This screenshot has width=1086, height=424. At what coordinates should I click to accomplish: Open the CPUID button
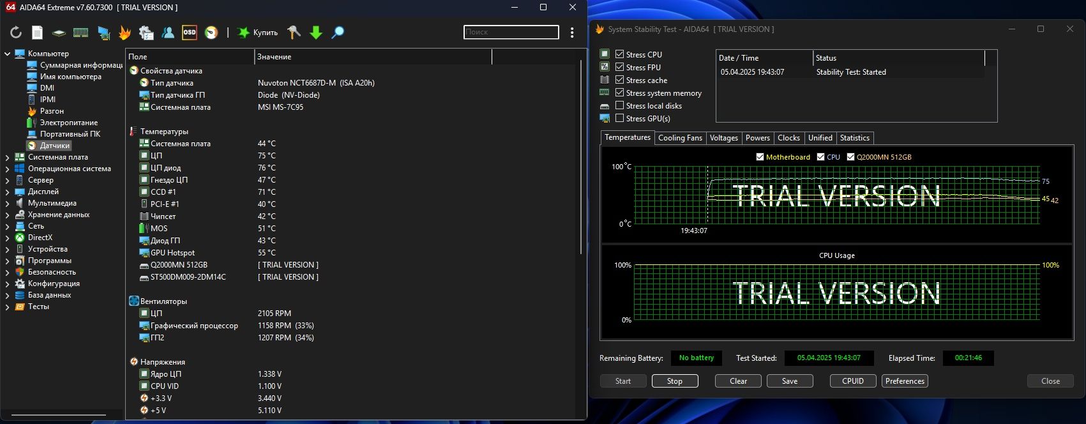click(853, 381)
